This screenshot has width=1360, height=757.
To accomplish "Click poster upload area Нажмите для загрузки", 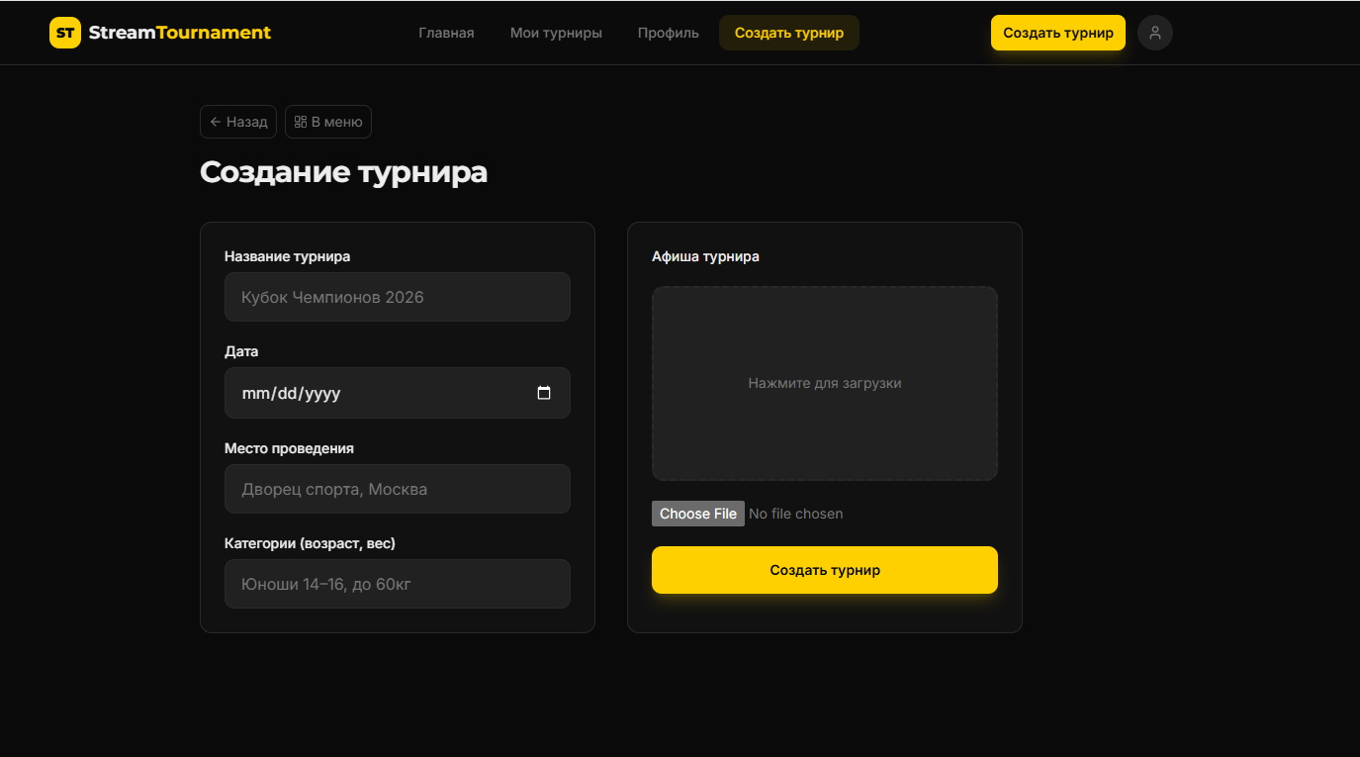I will 825,383.
